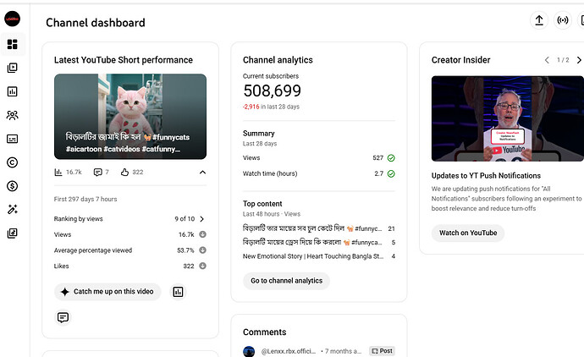Image resolution: width=584 pixels, height=357 pixels.
Task: Click the Updates to YT Push Notifications title
Action: coord(486,176)
